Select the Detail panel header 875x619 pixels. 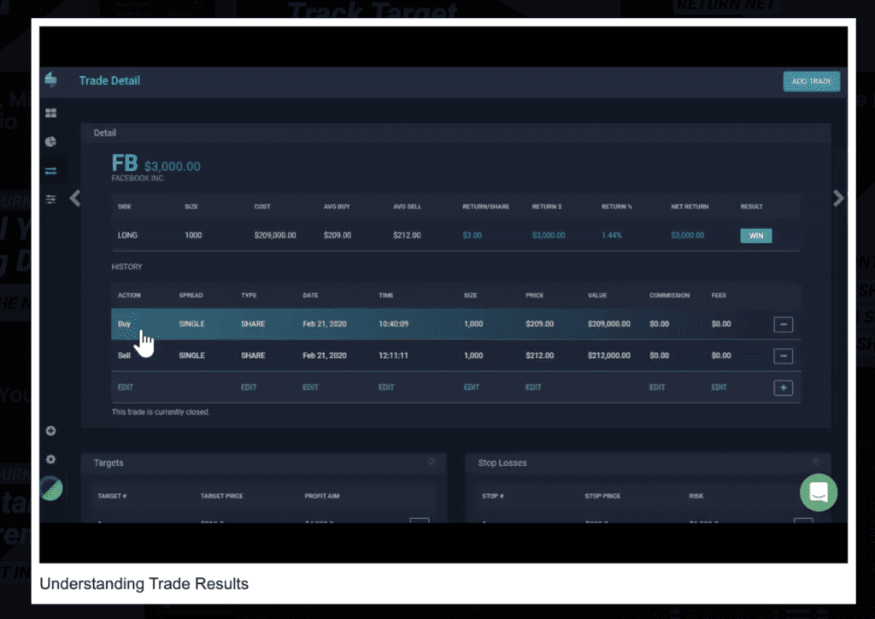[104, 133]
